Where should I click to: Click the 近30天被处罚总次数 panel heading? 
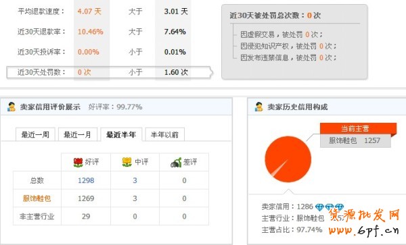point(275,16)
